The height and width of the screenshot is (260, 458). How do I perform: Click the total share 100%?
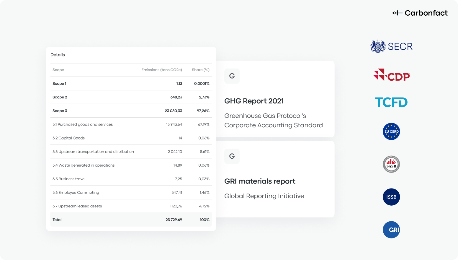[205, 220]
